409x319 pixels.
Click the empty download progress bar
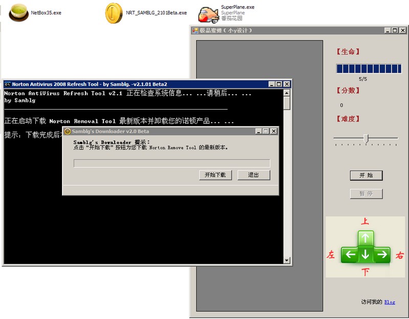pyautogui.click(x=172, y=163)
